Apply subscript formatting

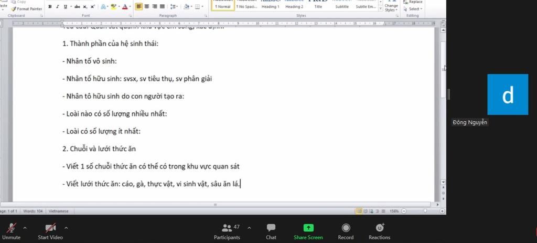point(85,6)
